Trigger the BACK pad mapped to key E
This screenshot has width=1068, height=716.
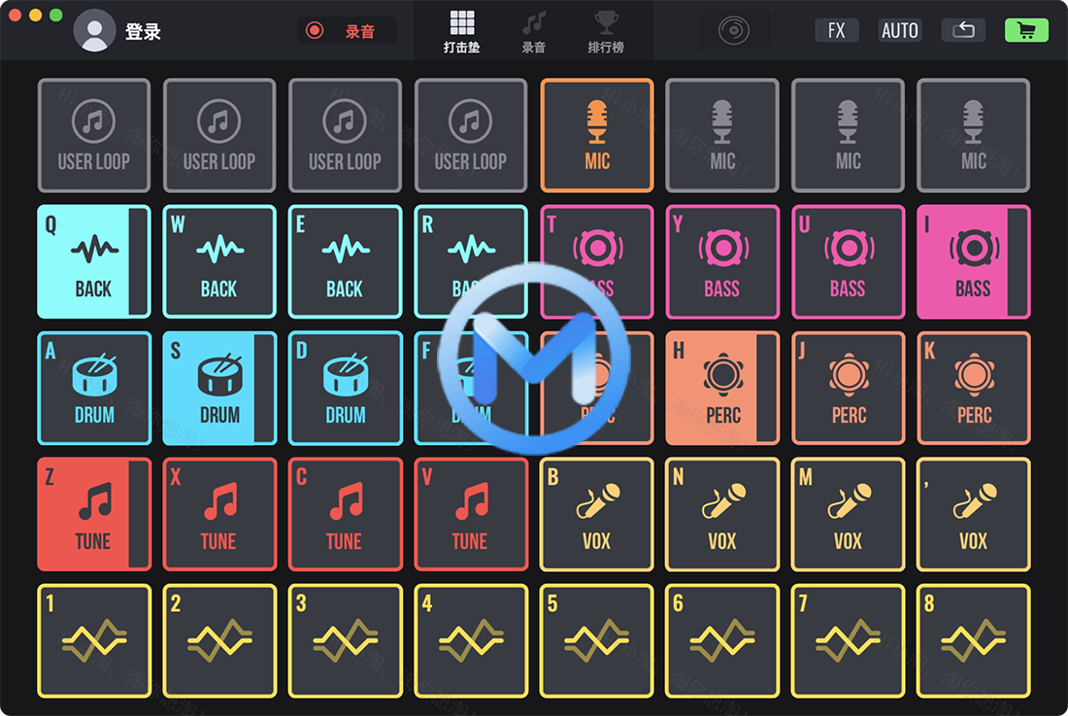coord(345,262)
